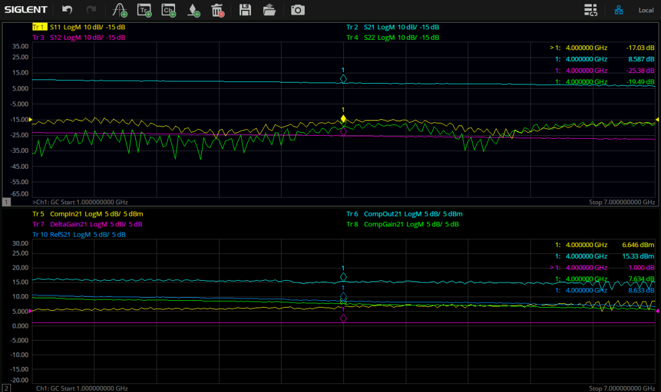661x392 pixels.
Task: Add a new marker with the diamond plus icon
Action: pos(193,10)
